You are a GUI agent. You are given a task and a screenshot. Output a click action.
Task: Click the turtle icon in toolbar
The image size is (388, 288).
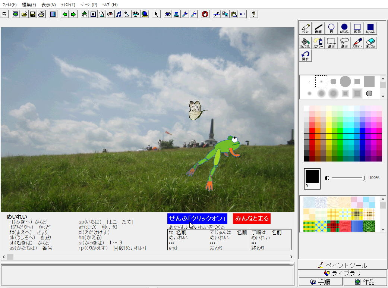[85, 14]
